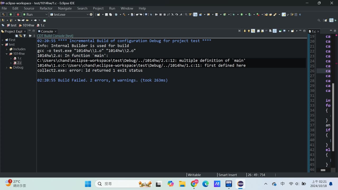The height and width of the screenshot is (190, 338).
Task: Click the Project Explorer filter funnel icon
Action: [25, 36]
